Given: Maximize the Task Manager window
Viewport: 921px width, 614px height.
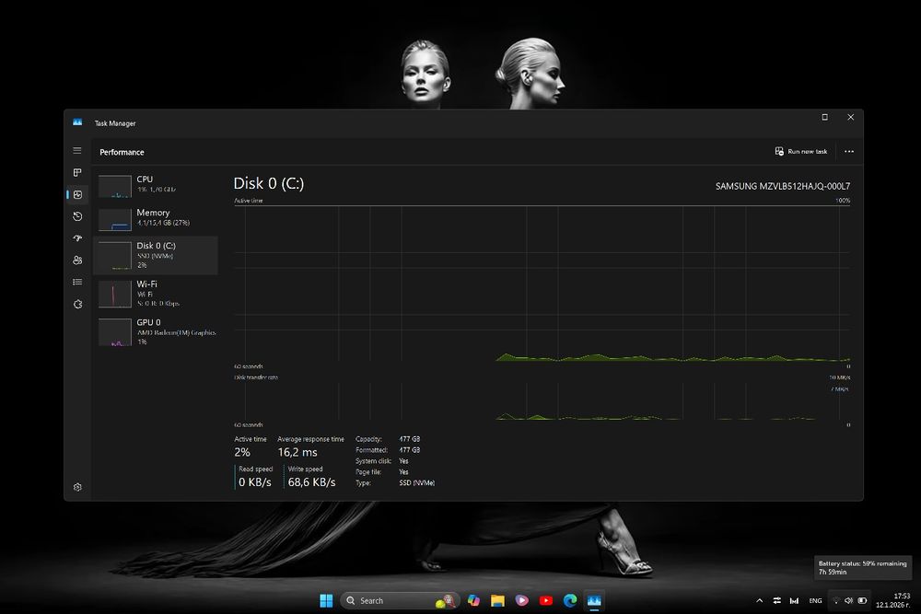Looking at the screenshot, I should [824, 118].
